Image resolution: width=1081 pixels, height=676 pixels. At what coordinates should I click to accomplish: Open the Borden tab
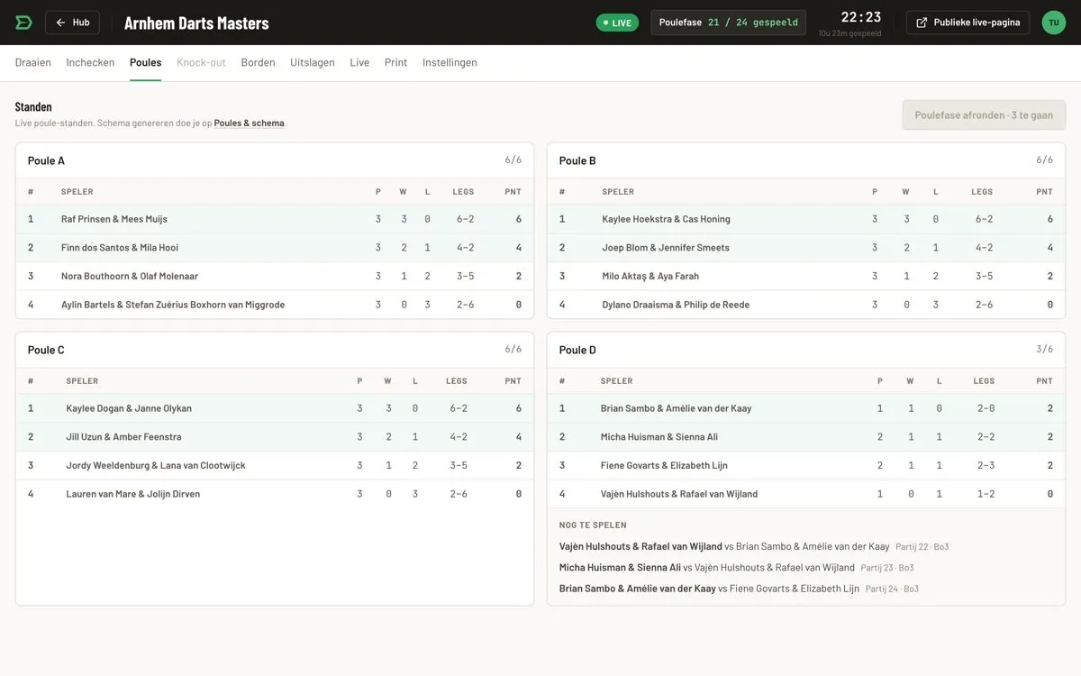(258, 62)
